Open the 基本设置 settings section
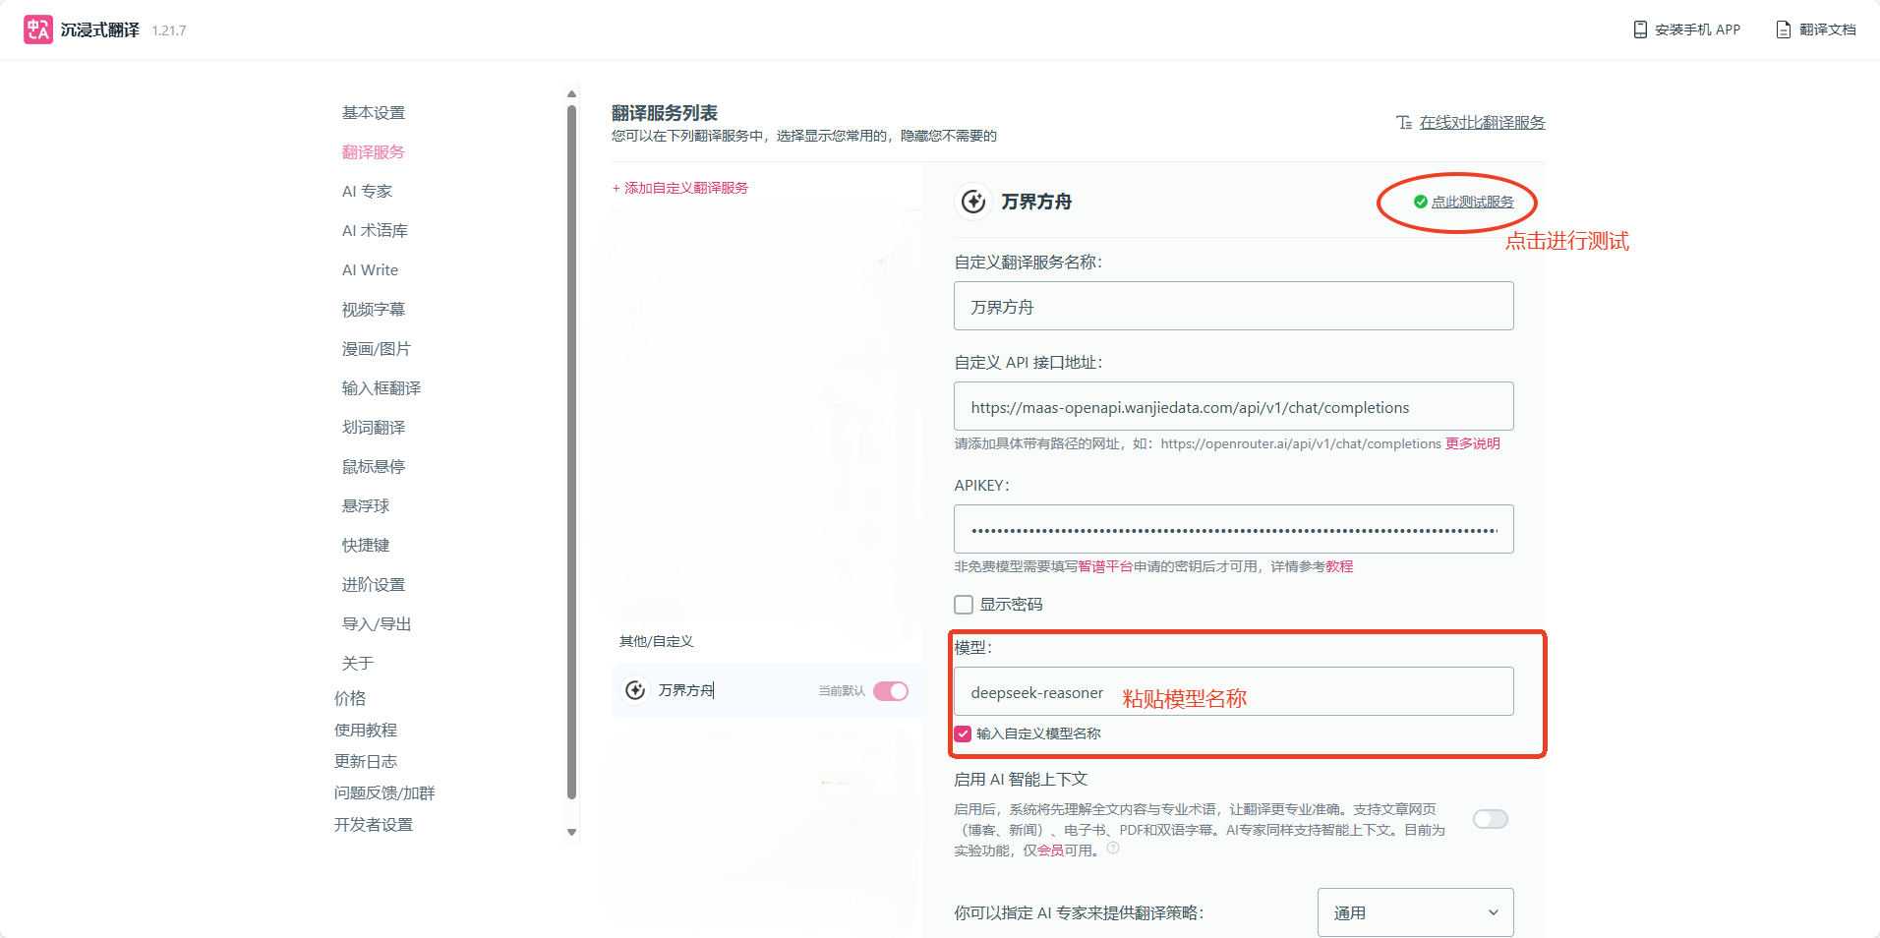The height and width of the screenshot is (938, 1880). pos(373,112)
